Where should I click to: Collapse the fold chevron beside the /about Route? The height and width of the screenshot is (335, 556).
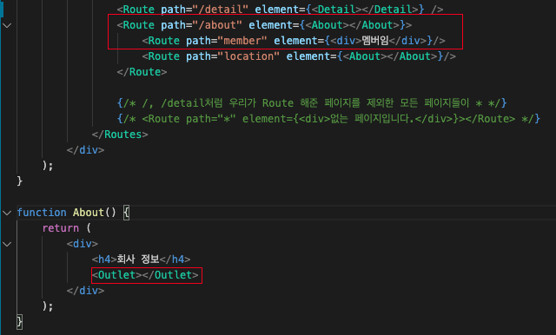(x=7, y=25)
